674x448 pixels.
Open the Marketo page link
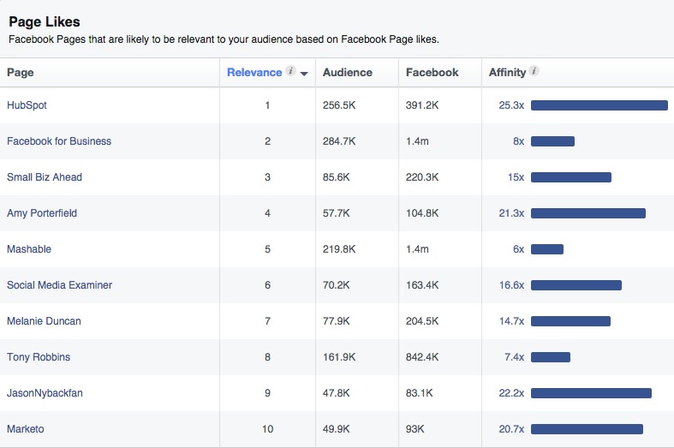coord(26,429)
